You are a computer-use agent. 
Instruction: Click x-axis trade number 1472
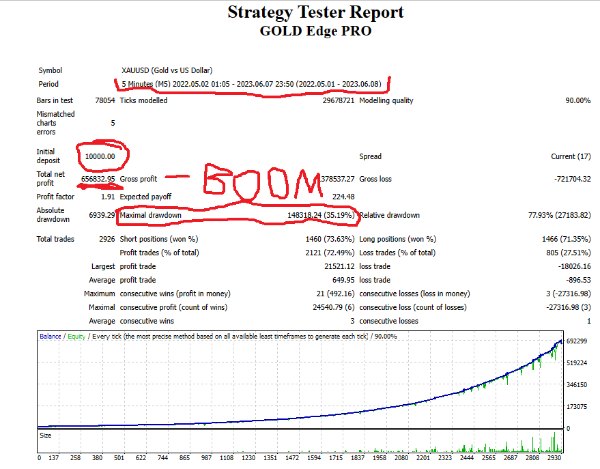coord(292,458)
